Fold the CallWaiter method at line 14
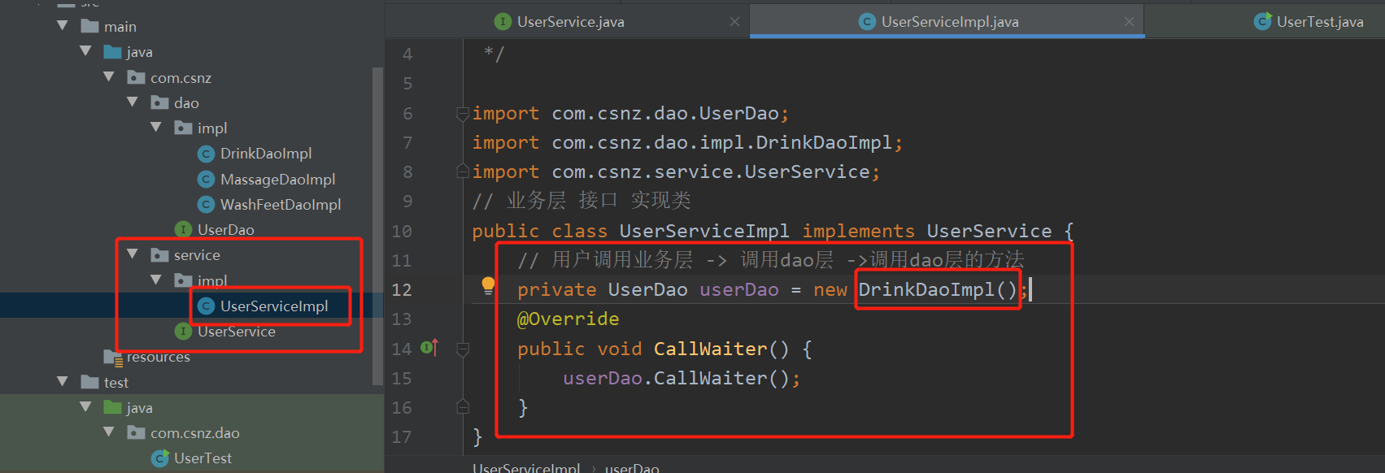The image size is (1385, 473). (x=463, y=349)
